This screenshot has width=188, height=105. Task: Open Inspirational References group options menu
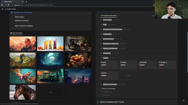(123, 44)
